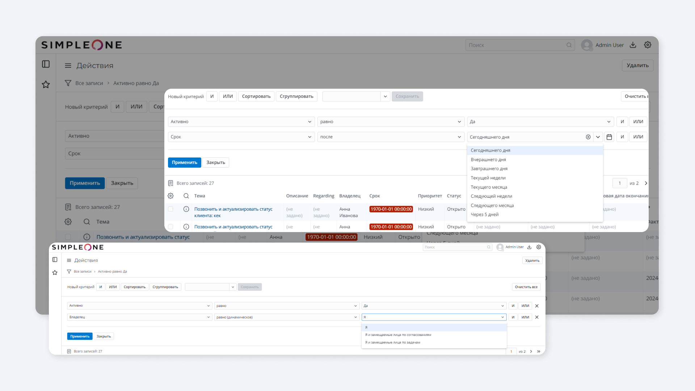Click the Удалить button top right
Image resolution: width=695 pixels, height=391 pixels.
coord(637,66)
